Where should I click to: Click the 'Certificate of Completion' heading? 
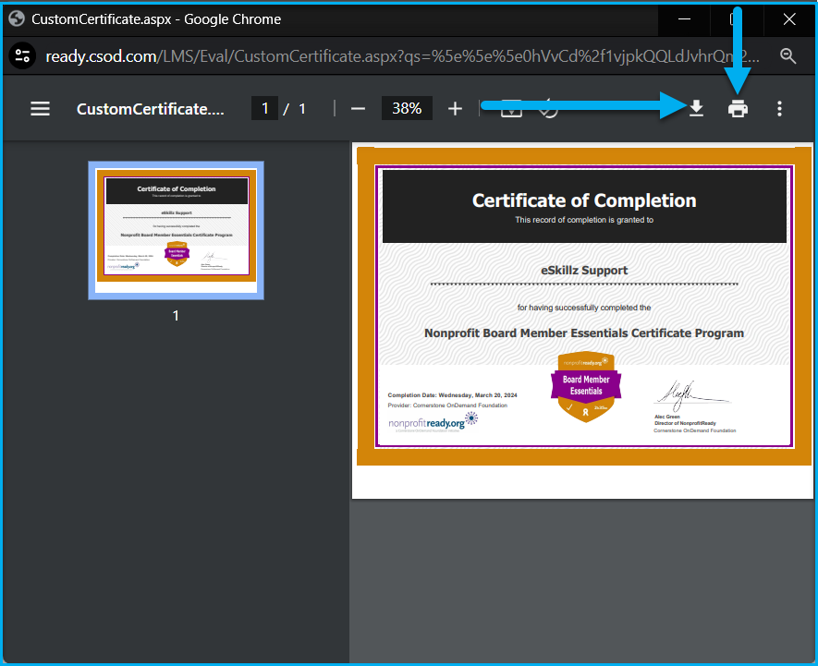[x=584, y=200]
